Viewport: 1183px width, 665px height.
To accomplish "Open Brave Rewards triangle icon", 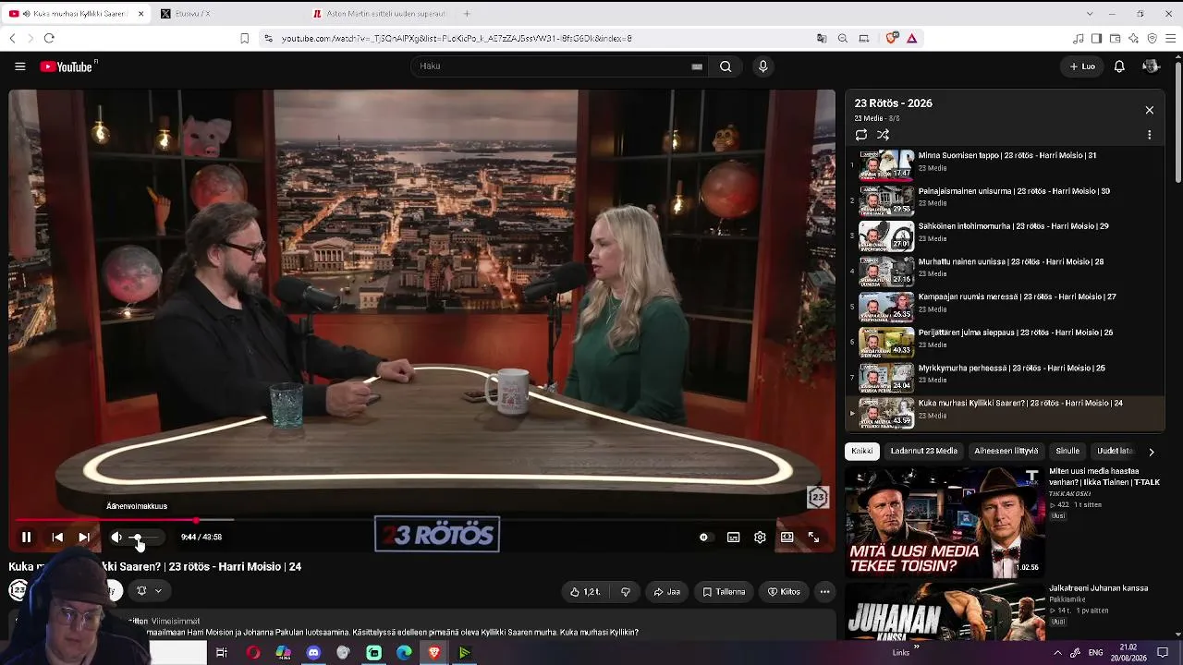I will [x=911, y=38].
